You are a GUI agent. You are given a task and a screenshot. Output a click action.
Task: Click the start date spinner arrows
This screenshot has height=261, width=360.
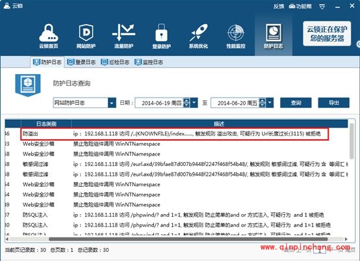(x=186, y=103)
